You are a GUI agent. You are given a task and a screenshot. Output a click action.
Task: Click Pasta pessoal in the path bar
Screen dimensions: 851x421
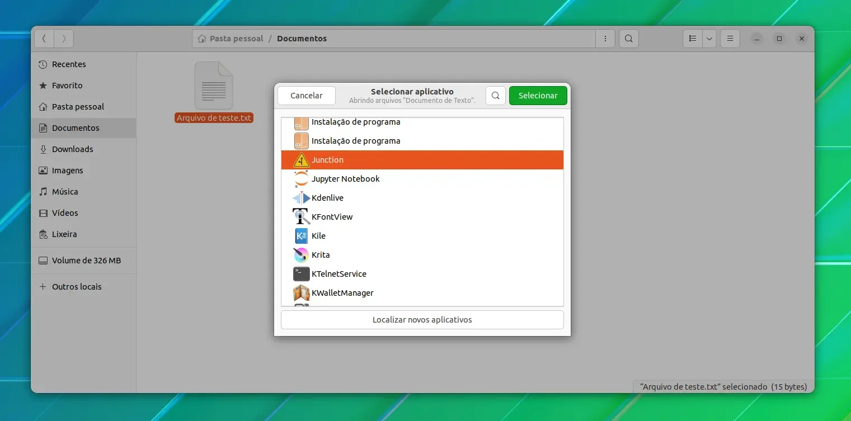coord(236,39)
